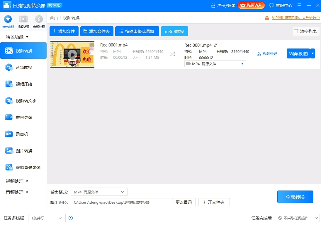Image resolution: width=321 pixels, height=225 pixels.
Task: Clear the list with 清空列表
Action: click(306, 31)
